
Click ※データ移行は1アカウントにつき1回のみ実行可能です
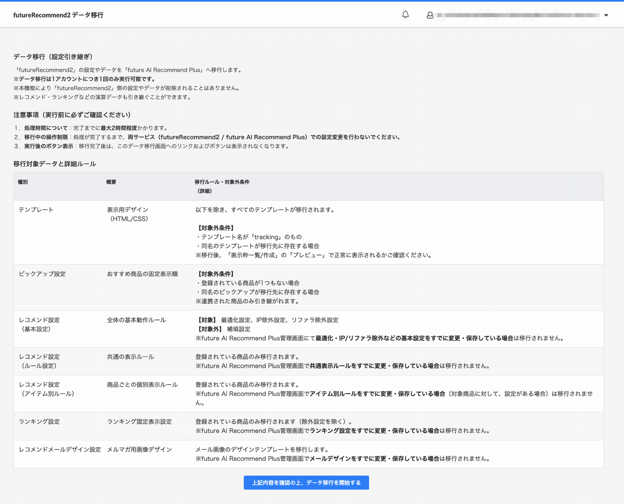[x=84, y=79]
